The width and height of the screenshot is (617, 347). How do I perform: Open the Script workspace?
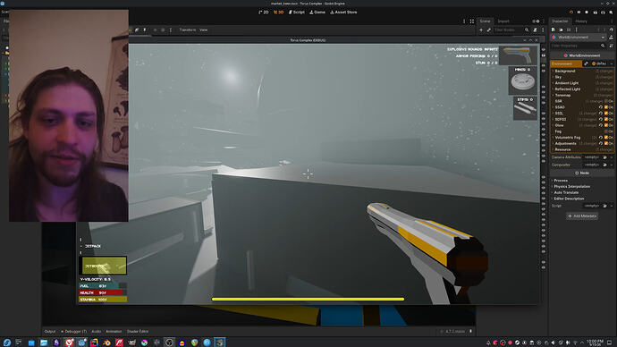pyautogui.click(x=297, y=13)
